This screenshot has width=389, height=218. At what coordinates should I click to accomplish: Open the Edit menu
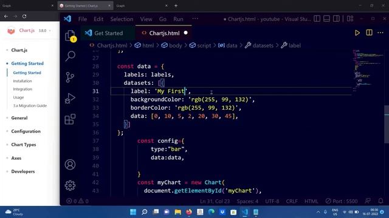click(x=98, y=19)
